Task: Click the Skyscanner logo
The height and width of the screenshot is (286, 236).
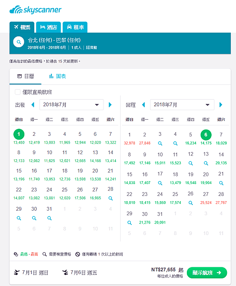Action: [x=35, y=10]
